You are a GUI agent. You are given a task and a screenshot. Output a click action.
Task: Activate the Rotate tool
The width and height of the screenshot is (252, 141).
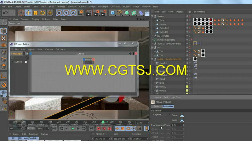coord(43,13)
